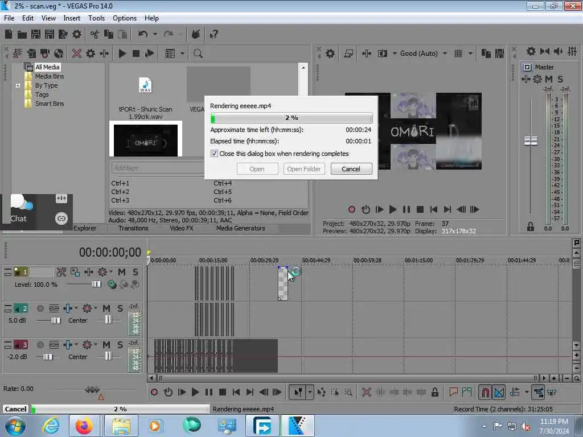Solo audio Track 3

120,345
